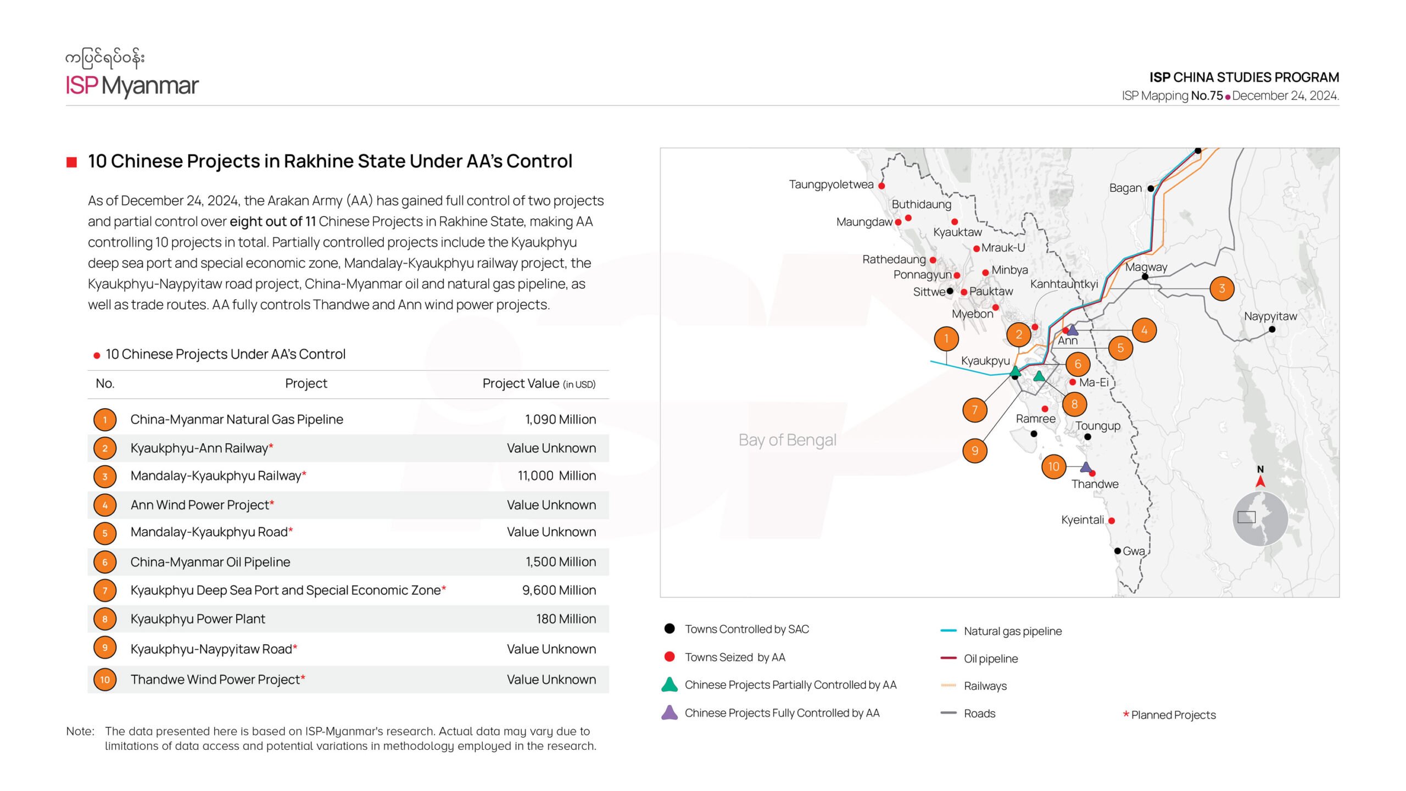The width and height of the screenshot is (1406, 791).
Task: Click number 1 circle in table row
Action: coord(105,420)
